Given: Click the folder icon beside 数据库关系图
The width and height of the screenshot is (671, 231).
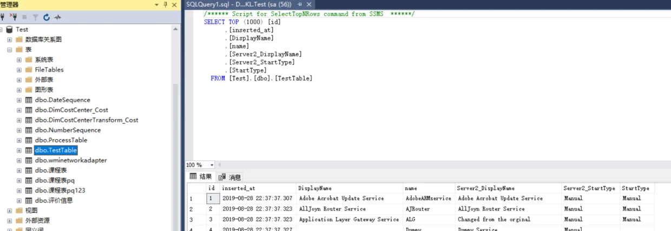Looking at the screenshot, I should 19,39.
